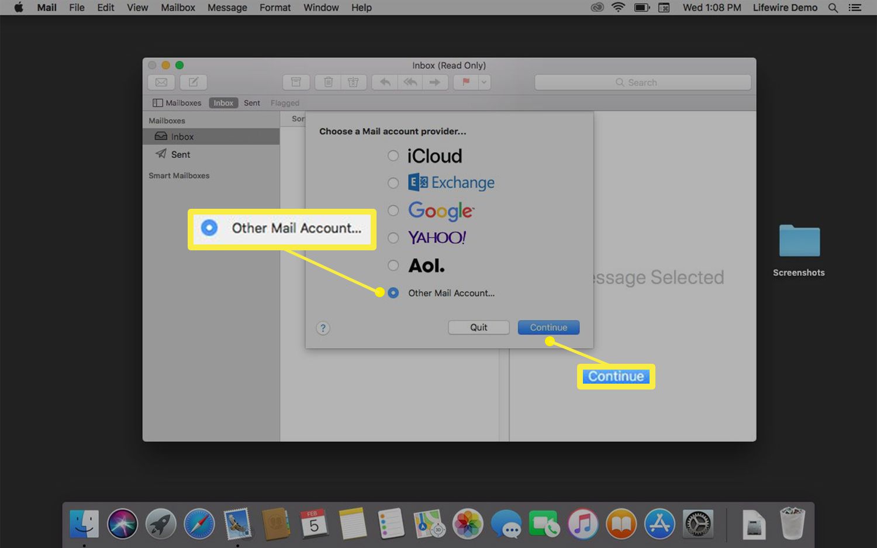Viewport: 877px width, 548px height.
Task: Select the Sent favorites bar tab
Action: (x=252, y=103)
